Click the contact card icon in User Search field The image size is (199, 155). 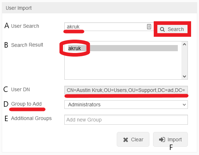(x=149, y=27)
